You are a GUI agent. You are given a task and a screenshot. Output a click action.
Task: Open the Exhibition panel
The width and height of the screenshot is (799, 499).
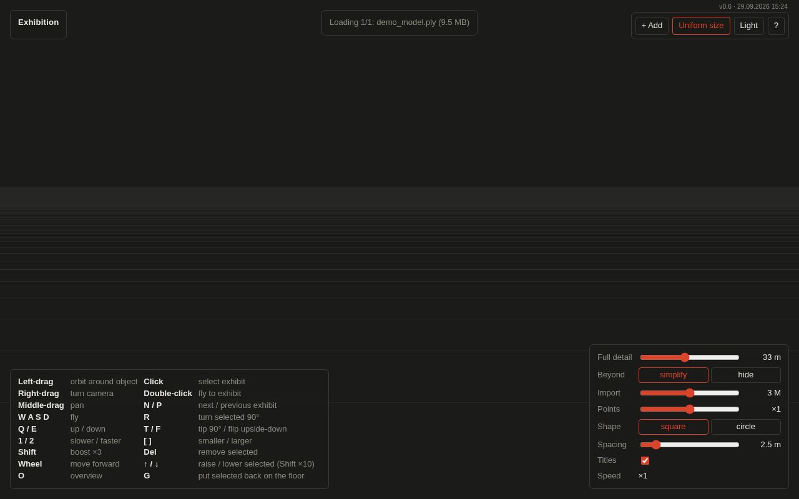[x=38, y=24]
